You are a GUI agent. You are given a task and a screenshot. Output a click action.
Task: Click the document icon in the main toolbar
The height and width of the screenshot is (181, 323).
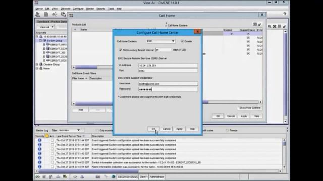46,14
